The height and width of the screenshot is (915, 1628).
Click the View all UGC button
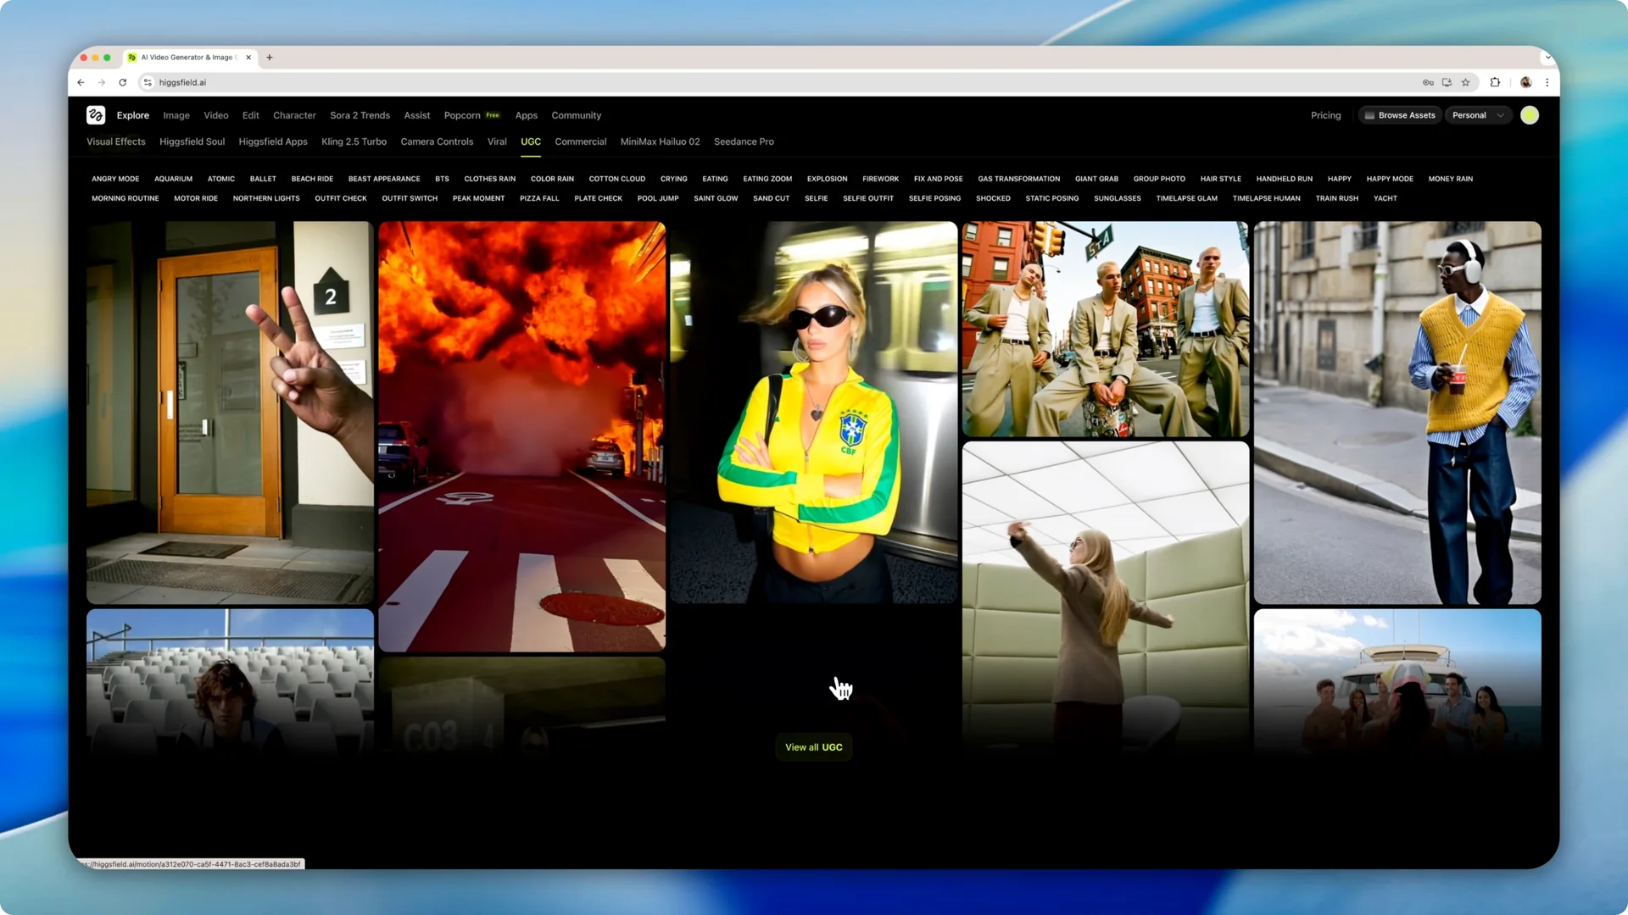point(812,746)
